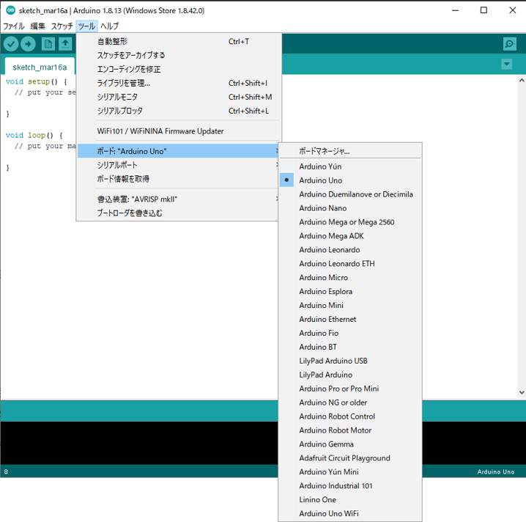526x522 pixels.
Task: Click the Arduino logo in title bar
Action: pyautogui.click(x=11, y=10)
